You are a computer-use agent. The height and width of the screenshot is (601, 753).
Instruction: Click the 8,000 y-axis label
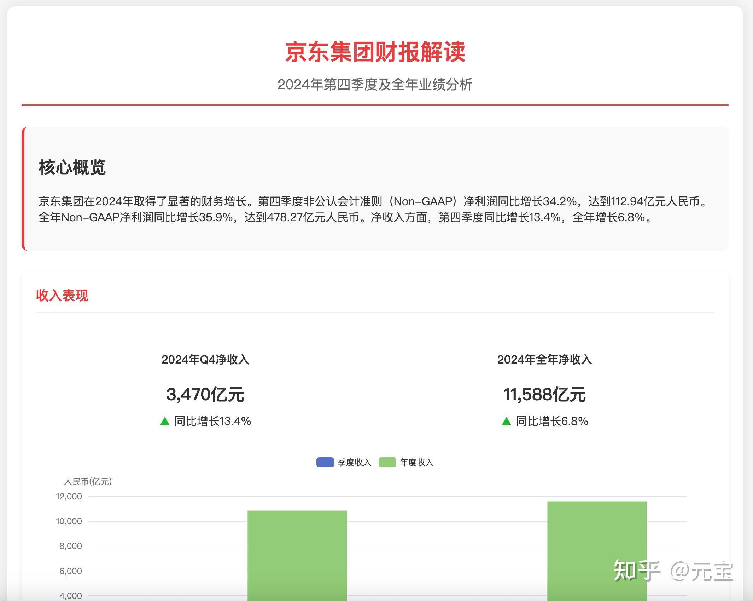pyautogui.click(x=71, y=546)
